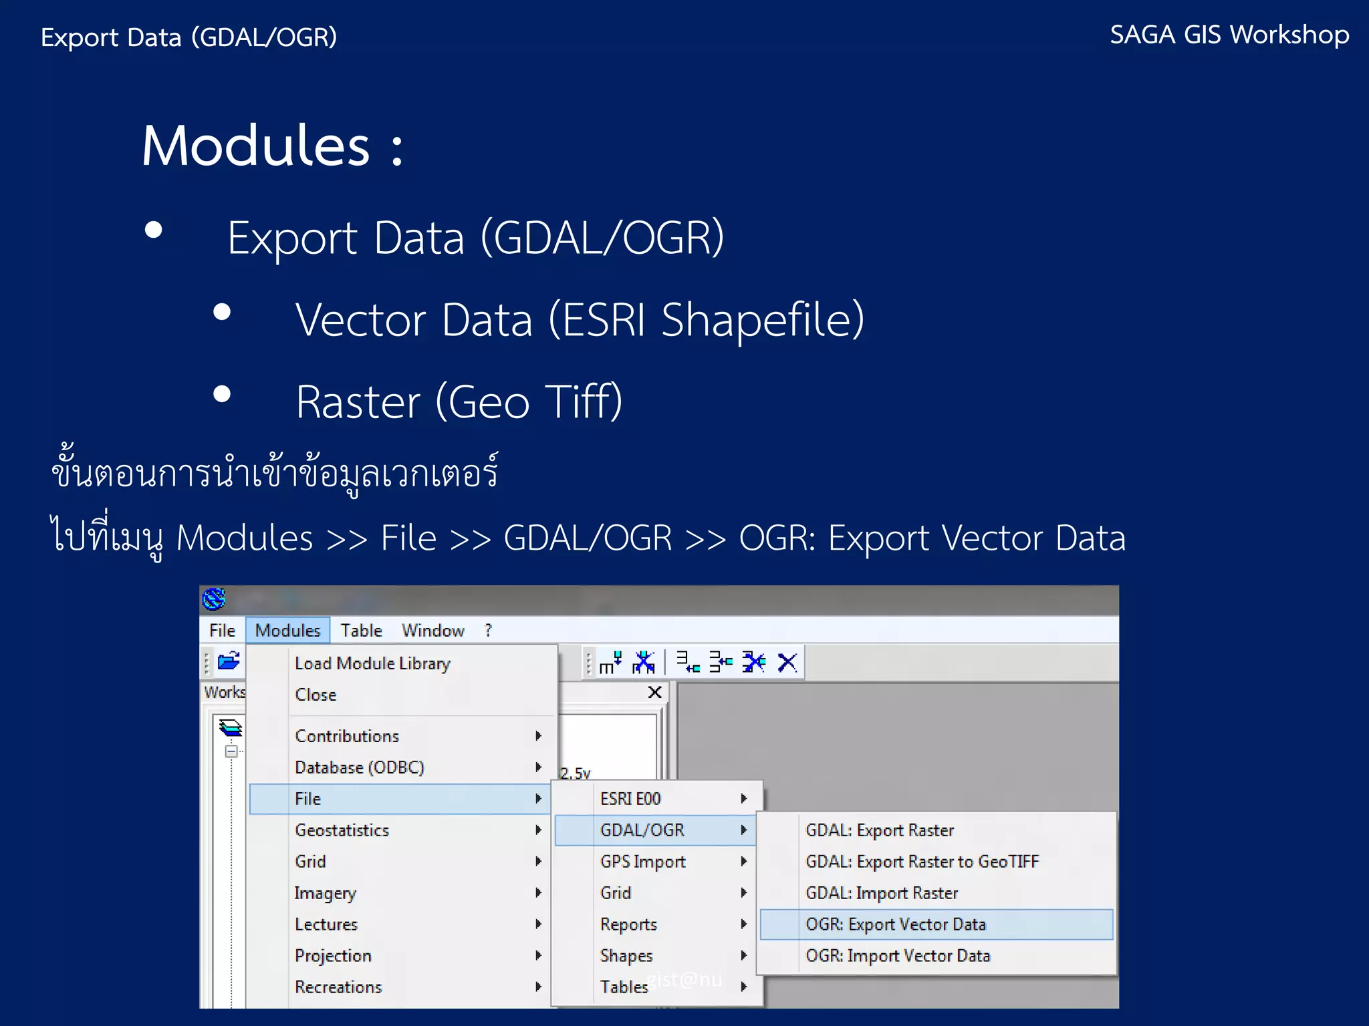Click the Workspace panel title
Viewport: 1369px width, 1026px height.
click(x=225, y=692)
